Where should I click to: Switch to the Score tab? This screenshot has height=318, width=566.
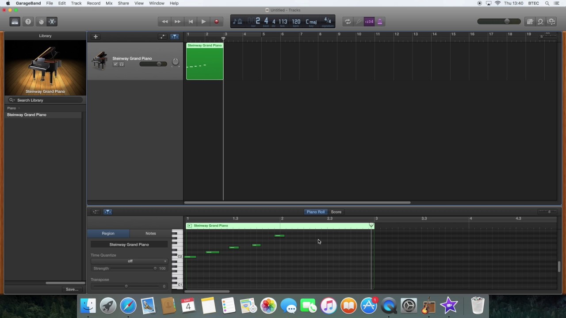tap(336, 212)
